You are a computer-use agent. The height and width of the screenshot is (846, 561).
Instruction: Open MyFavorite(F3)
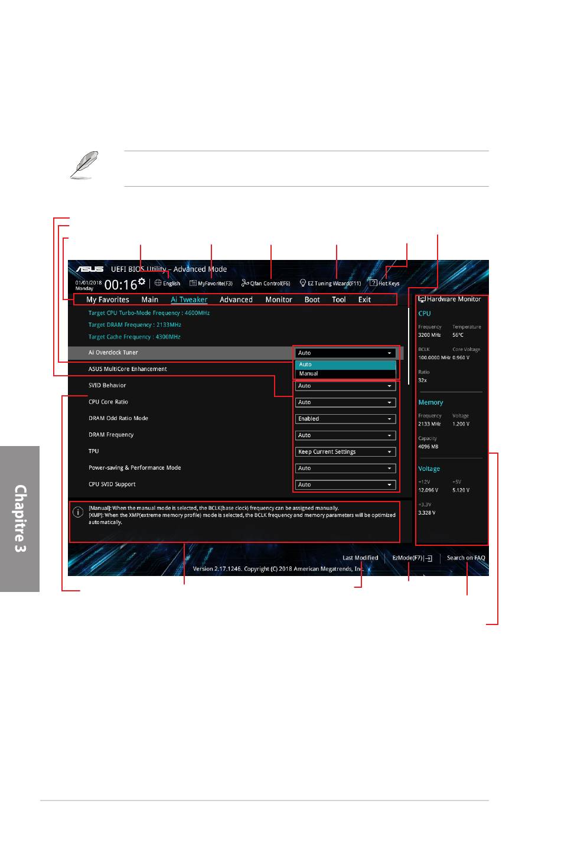pyautogui.click(x=211, y=284)
